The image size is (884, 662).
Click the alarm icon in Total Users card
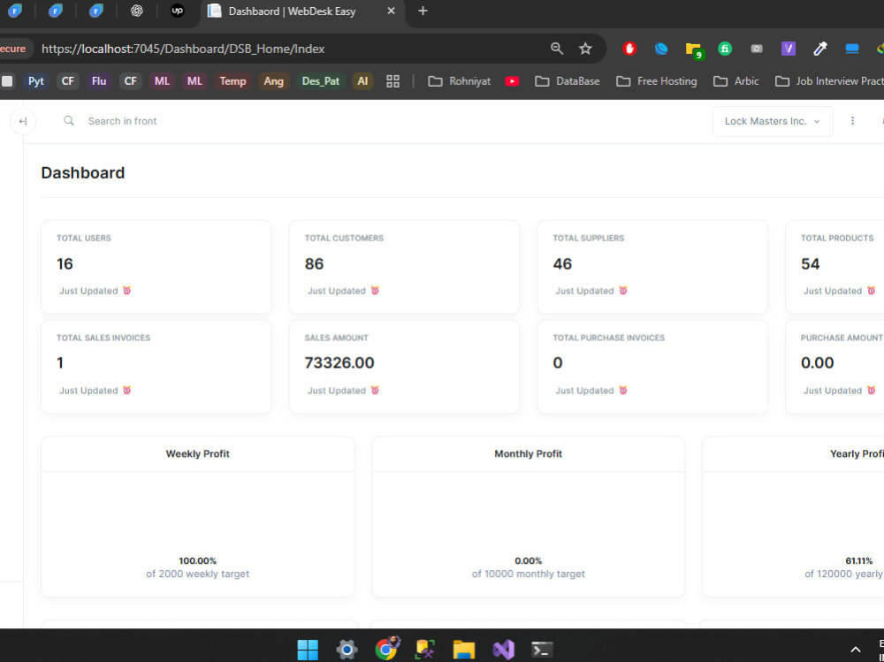[x=126, y=291]
